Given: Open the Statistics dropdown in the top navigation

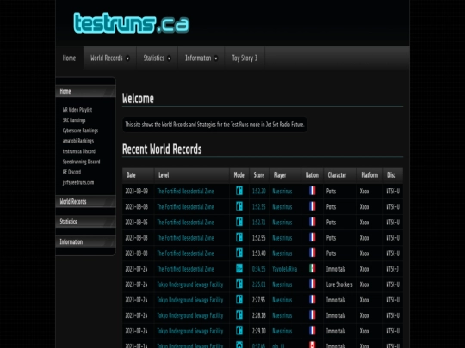Looking at the screenshot, I should [x=157, y=58].
